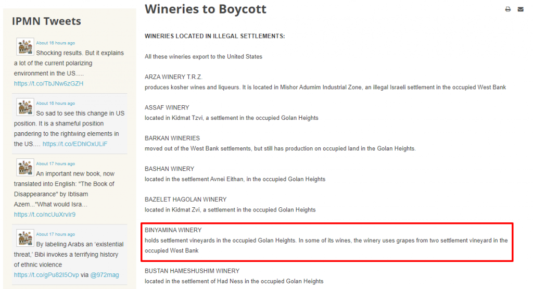Image resolution: width=533 pixels, height=289 pixels.
Task: Click 'About 17 hours ago' above book tweet
Action: coord(55,164)
